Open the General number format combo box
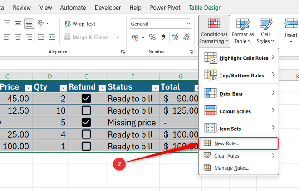The width and height of the screenshot is (299, 191). [x=161, y=24]
